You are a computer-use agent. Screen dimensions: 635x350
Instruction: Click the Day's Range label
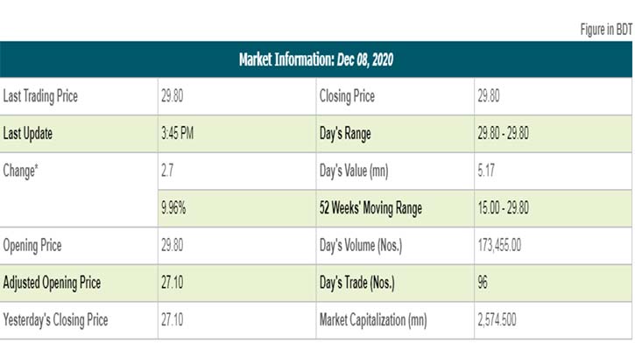(x=345, y=134)
